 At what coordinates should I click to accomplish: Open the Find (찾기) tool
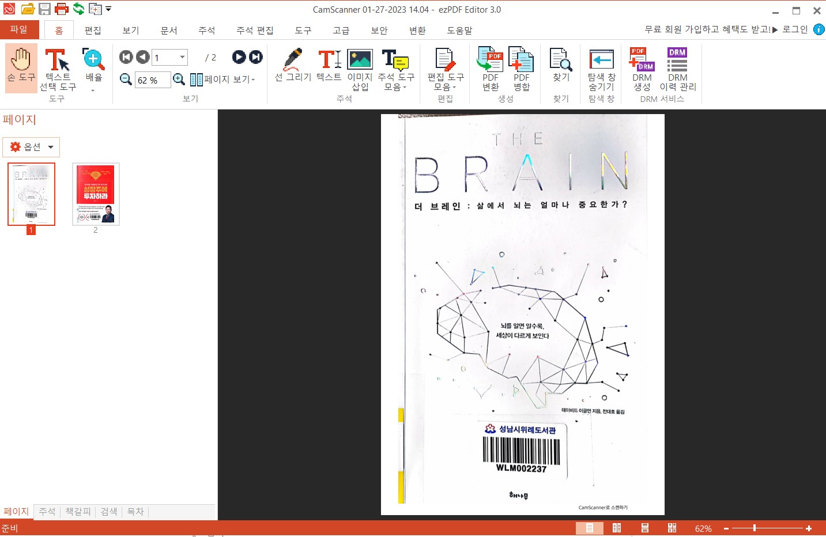561,66
